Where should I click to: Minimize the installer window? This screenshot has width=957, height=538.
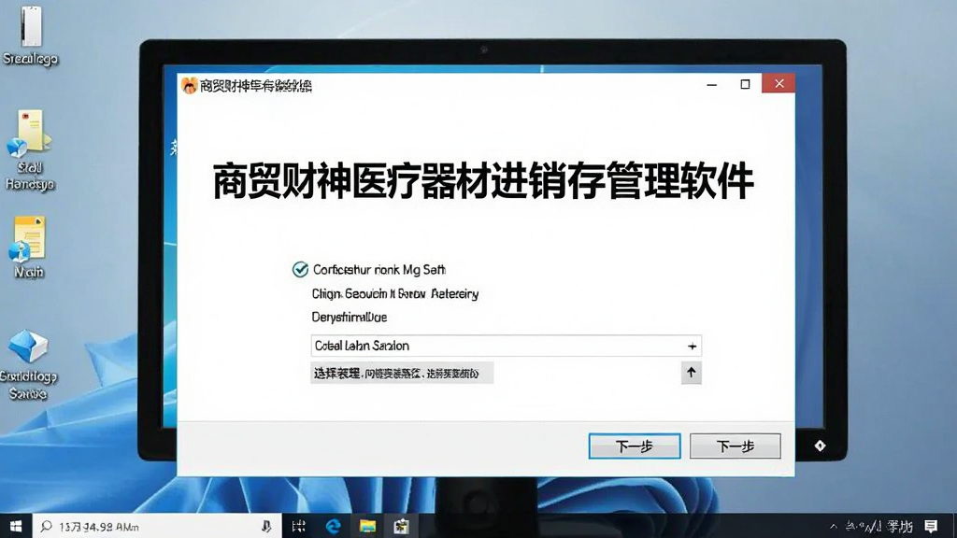711,84
